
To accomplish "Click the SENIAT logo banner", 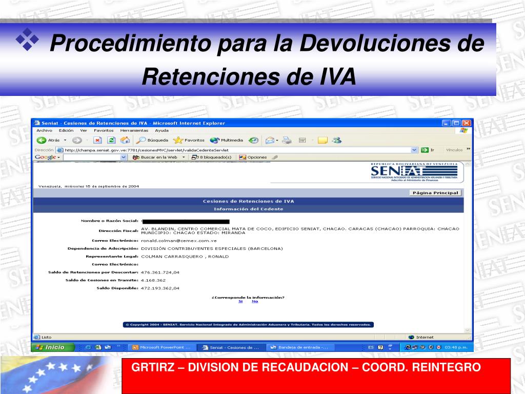I will pyautogui.click(x=414, y=172).
